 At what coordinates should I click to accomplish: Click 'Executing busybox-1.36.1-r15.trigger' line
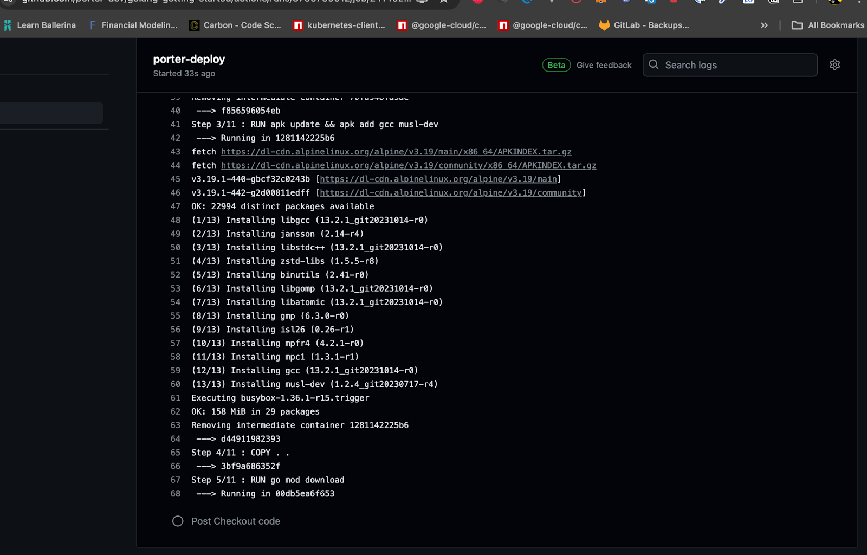pos(280,398)
